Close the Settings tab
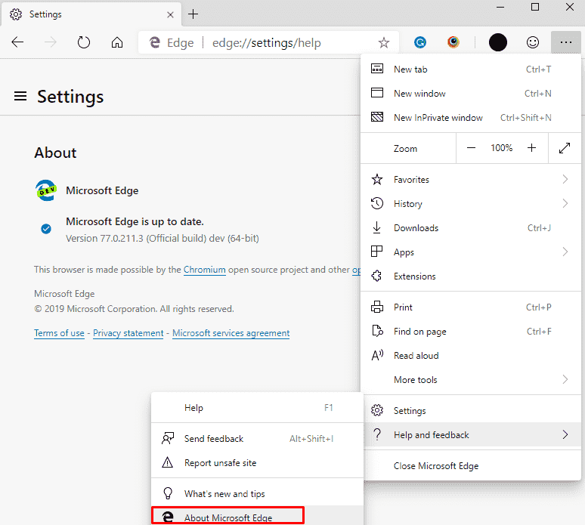Screen dimensions: 585x525 pos(170,14)
